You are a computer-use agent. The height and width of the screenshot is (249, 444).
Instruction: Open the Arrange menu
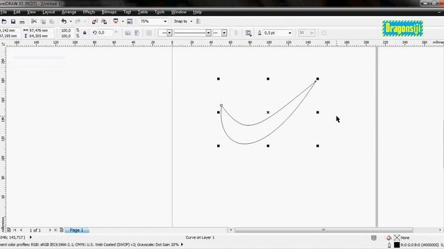(x=69, y=12)
